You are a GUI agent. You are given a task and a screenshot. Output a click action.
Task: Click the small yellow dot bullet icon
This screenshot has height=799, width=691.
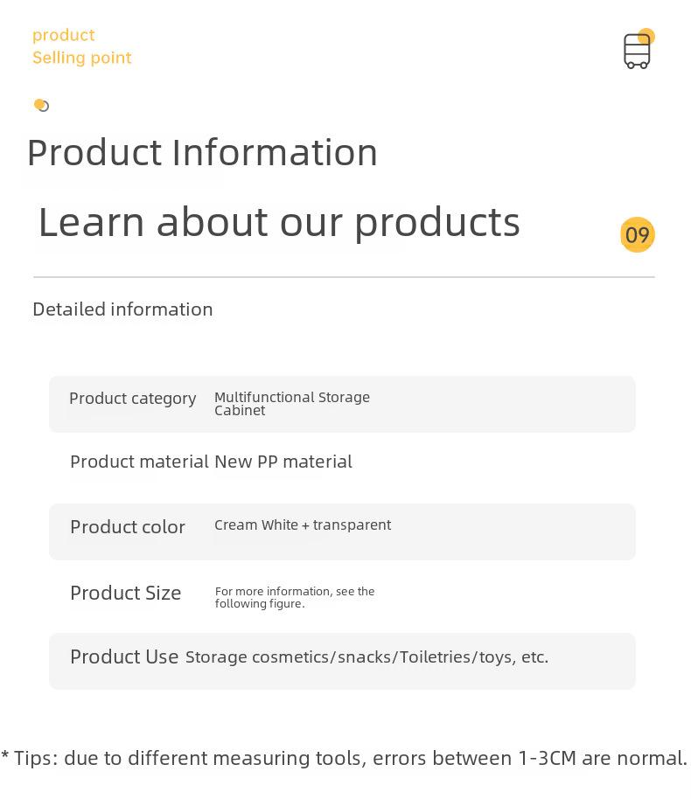click(41, 106)
